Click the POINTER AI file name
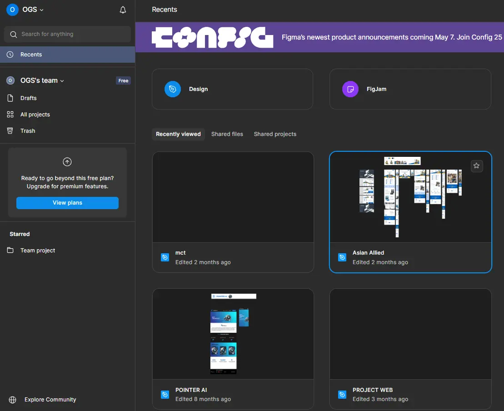Image resolution: width=504 pixels, height=411 pixels. pyautogui.click(x=191, y=390)
